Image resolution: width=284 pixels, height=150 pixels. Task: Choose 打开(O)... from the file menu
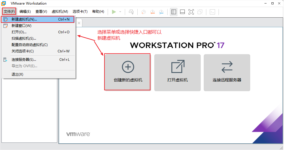click(38, 32)
